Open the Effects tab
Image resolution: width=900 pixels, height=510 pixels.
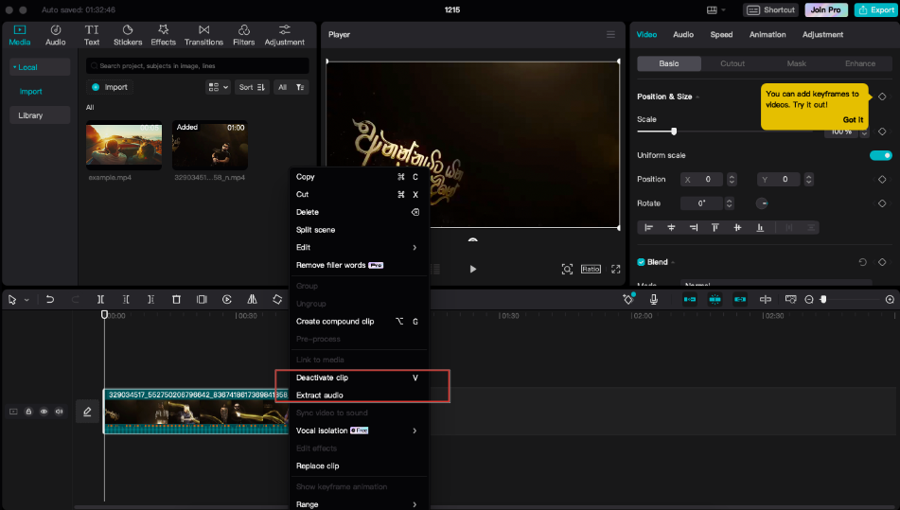point(163,35)
